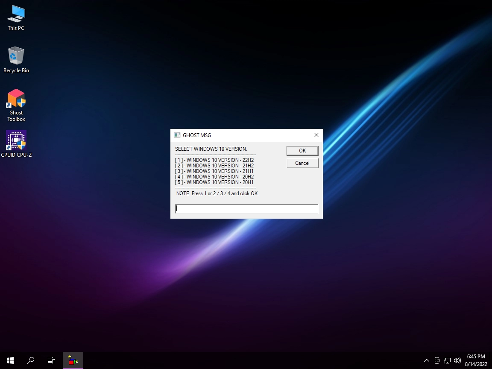Click Cancel in the GHOST MSG dialog

tap(302, 163)
